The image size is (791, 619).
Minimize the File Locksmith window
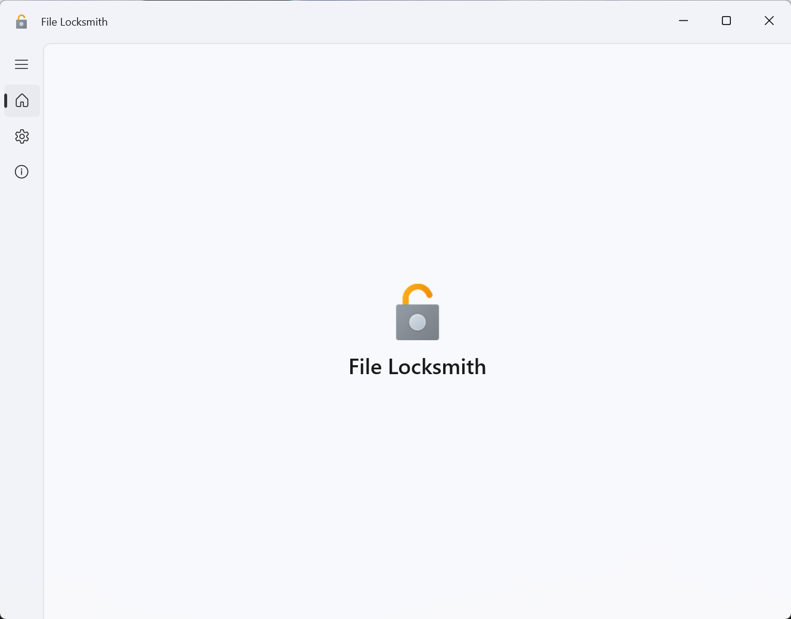[684, 21]
